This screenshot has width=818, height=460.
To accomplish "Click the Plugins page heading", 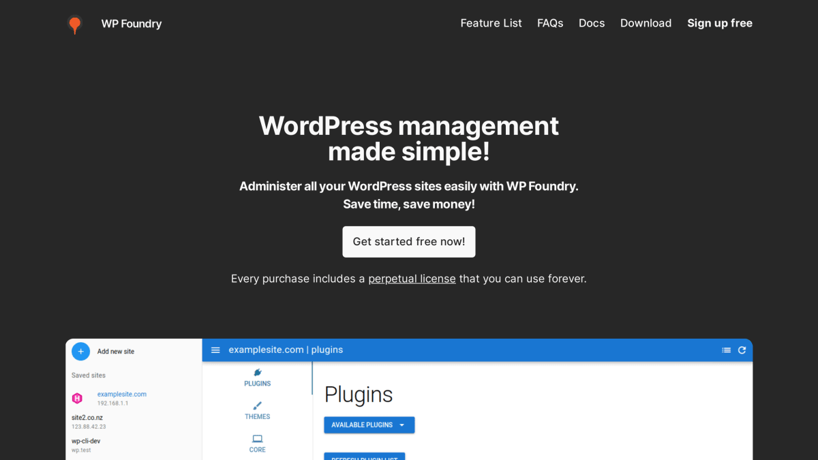I will (x=359, y=395).
